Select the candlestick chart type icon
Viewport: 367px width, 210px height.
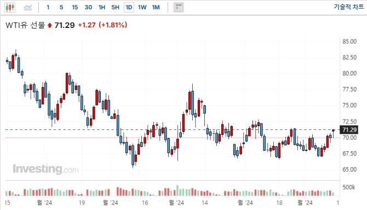click(x=10, y=8)
